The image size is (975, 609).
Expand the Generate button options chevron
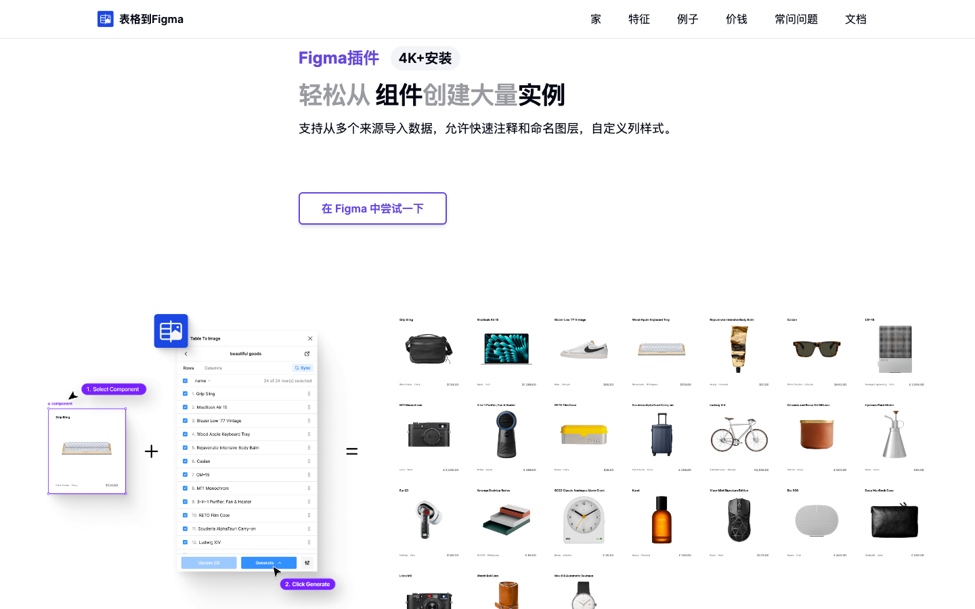pos(280,563)
